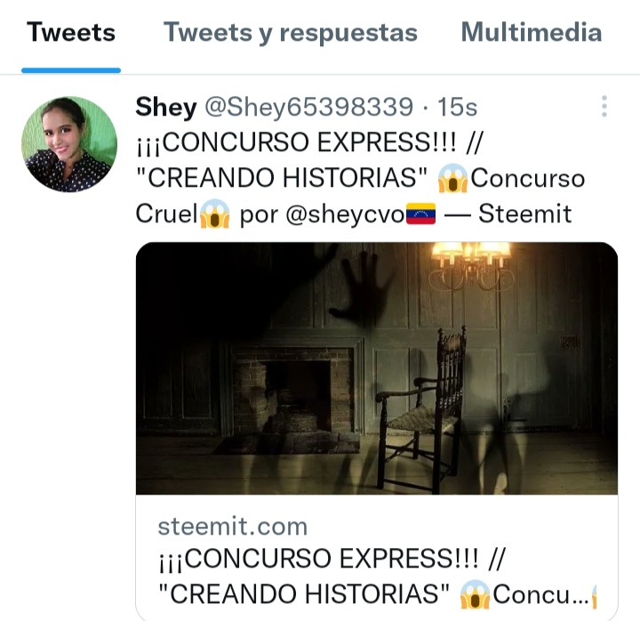Tap the chandelier in preview image

471,265
